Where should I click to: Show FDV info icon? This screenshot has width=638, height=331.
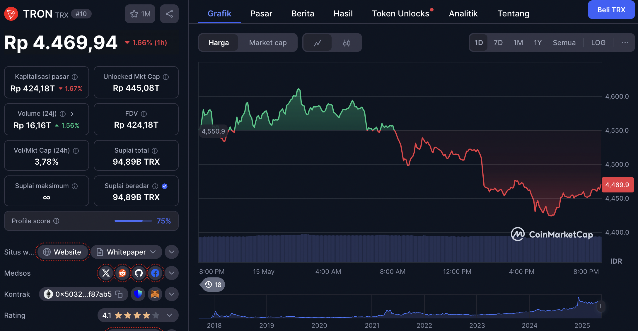[144, 114]
